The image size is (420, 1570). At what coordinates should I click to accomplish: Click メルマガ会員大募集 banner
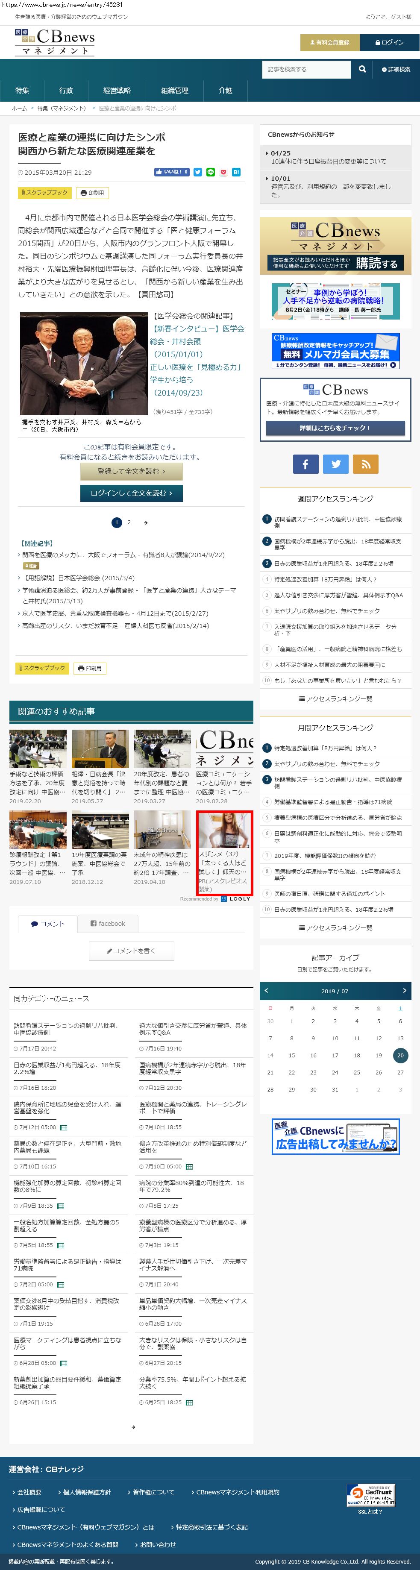pos(336,350)
